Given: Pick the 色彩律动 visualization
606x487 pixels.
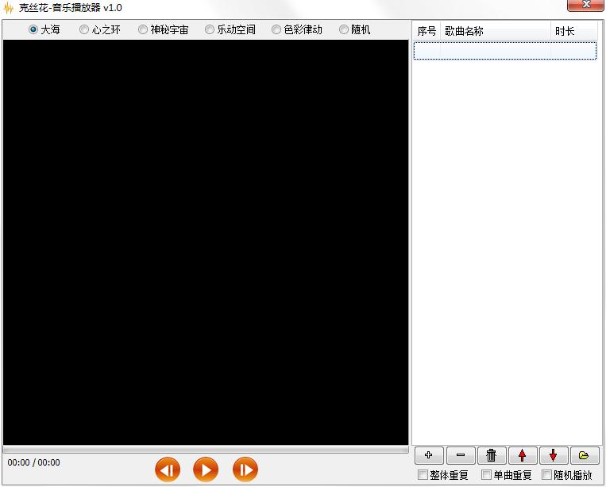Looking at the screenshot, I should click(276, 30).
